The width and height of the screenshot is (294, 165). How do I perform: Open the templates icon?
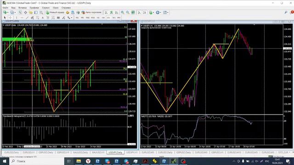[165, 12]
